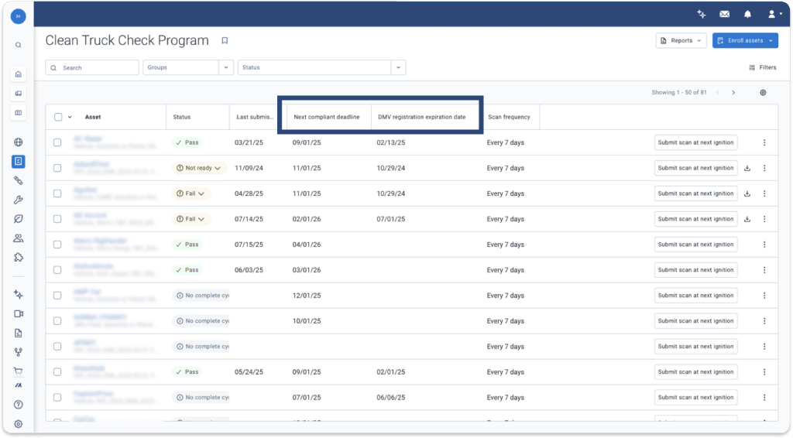Open the globe icon in the left sidebar
793x438 pixels.
(x=19, y=142)
